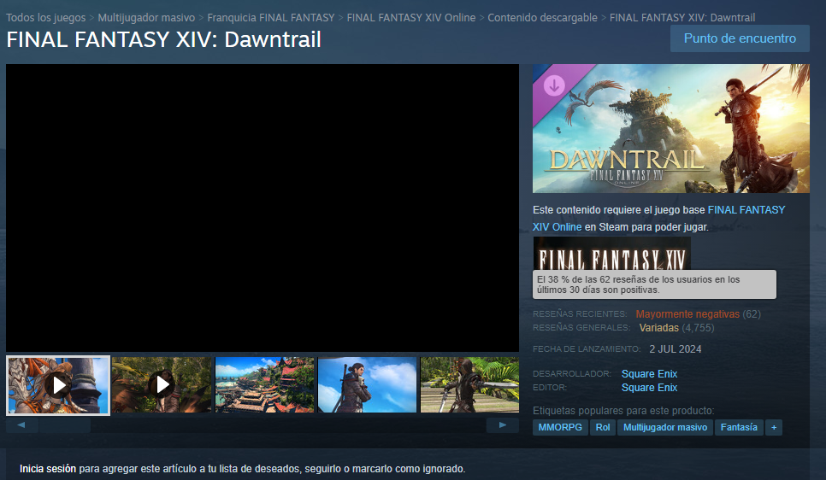Open publisher 'Square Enix' link
The image size is (826, 480).
pos(649,388)
